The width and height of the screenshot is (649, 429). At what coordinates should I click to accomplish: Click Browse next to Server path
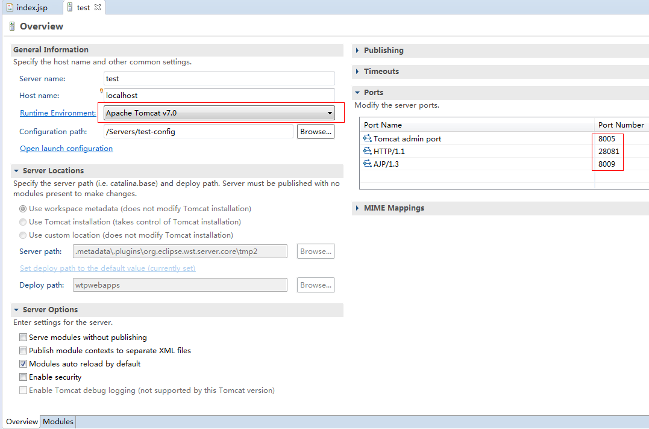[x=315, y=252]
